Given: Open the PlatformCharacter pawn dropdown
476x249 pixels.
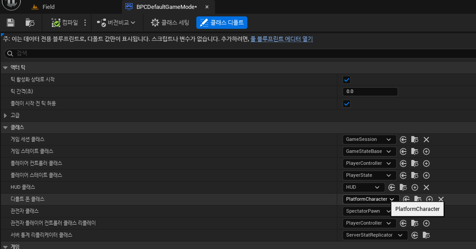Looking at the screenshot, I should [371, 199].
